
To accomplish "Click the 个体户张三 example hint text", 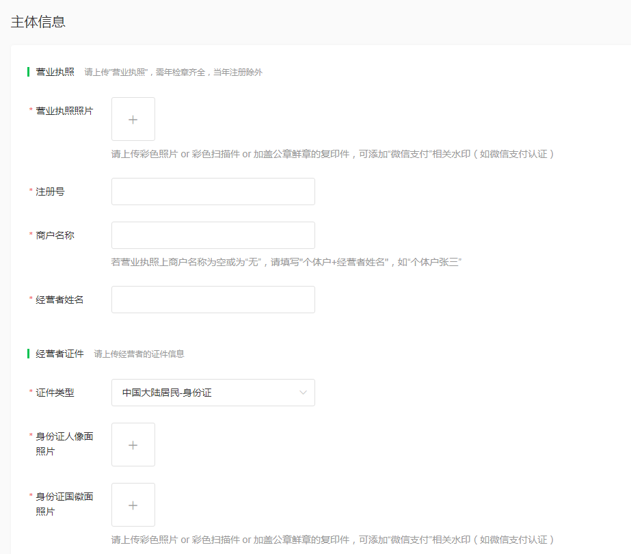I will click(x=286, y=262).
